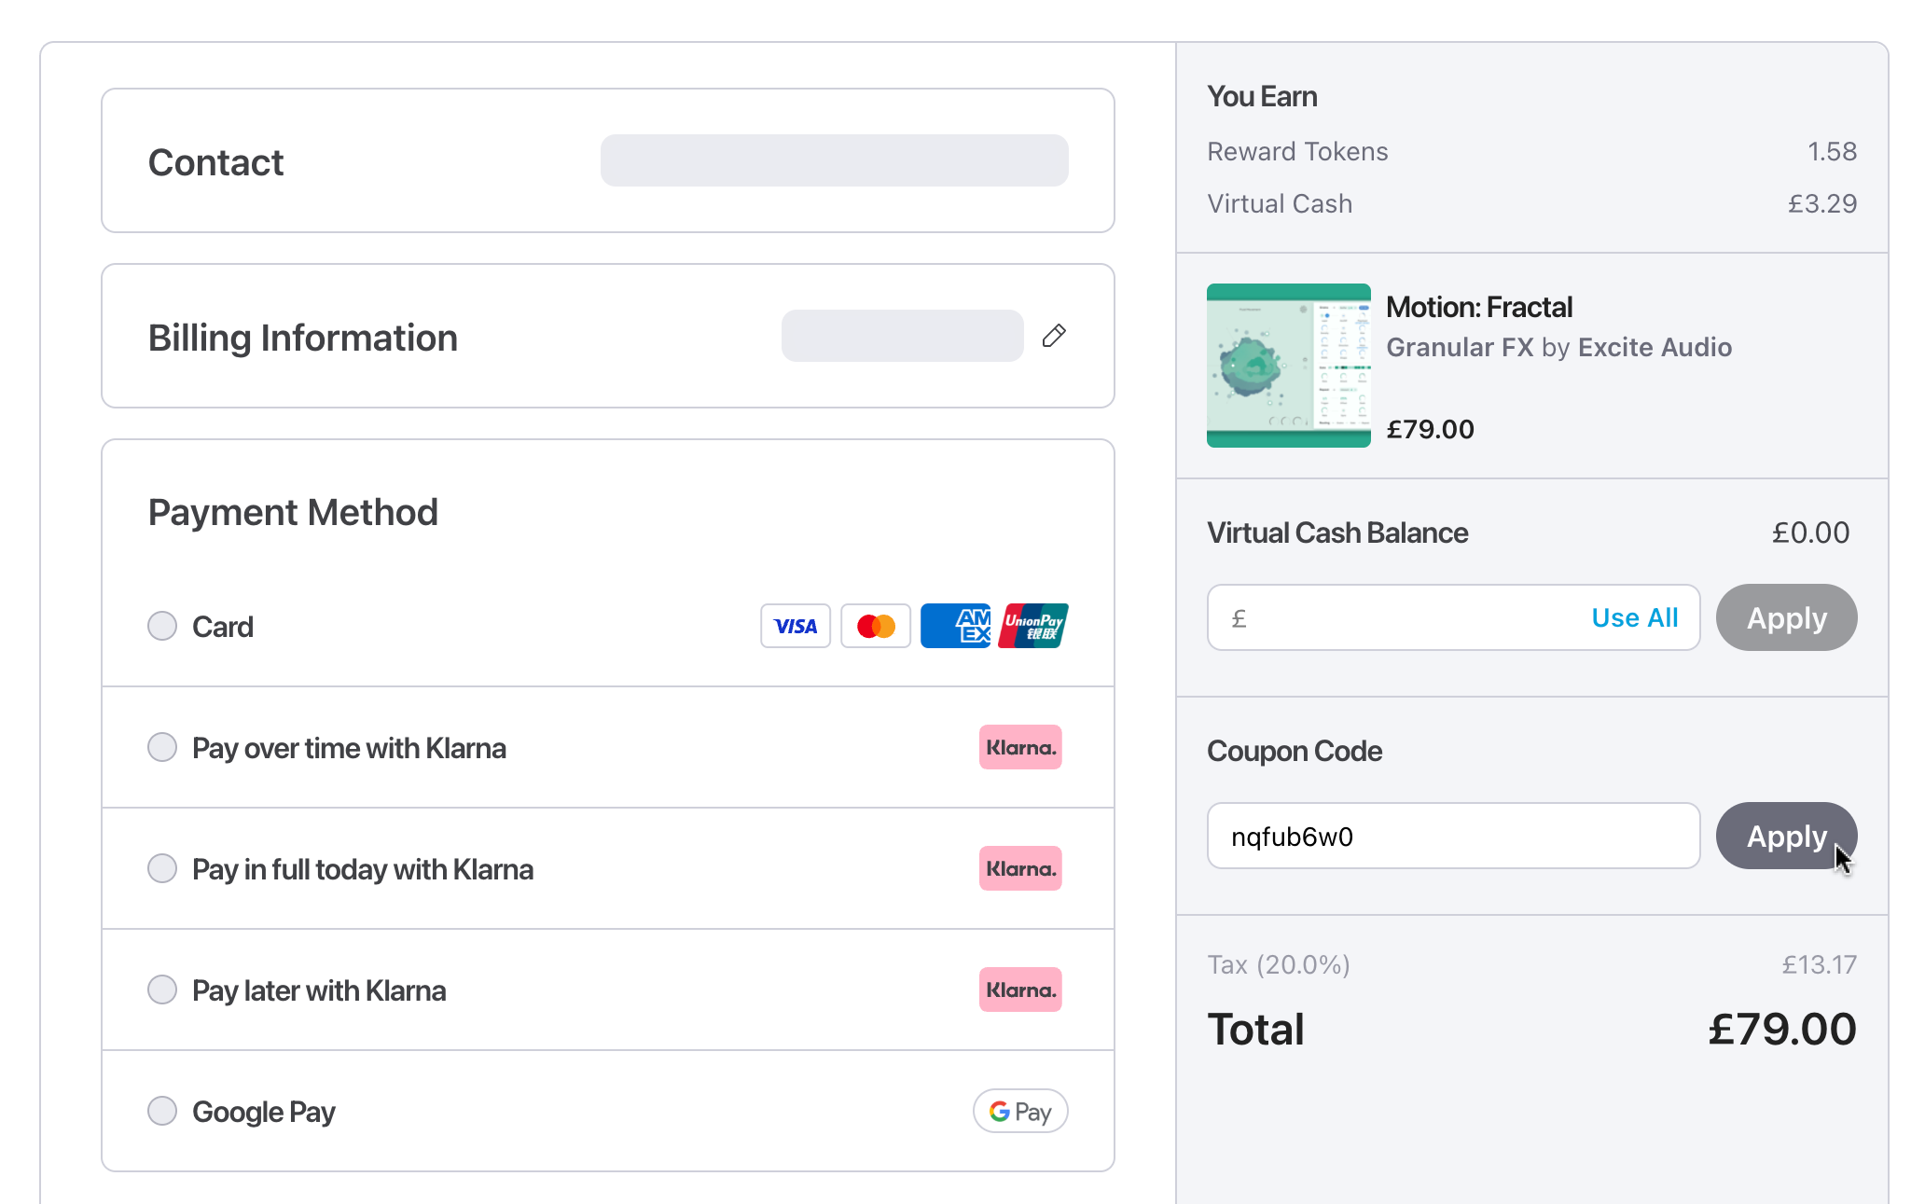Click the American Express logo

955,626
